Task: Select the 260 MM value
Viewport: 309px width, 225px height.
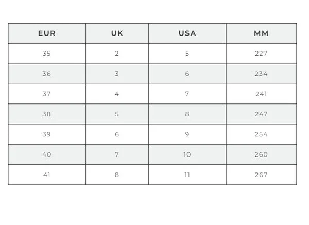Action: [x=261, y=154]
